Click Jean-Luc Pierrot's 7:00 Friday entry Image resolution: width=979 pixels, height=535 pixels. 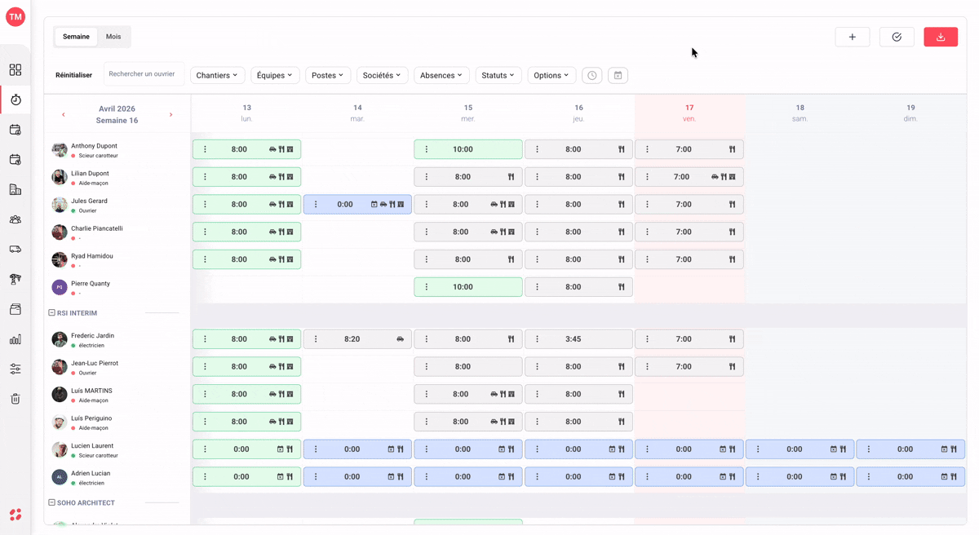(689, 367)
